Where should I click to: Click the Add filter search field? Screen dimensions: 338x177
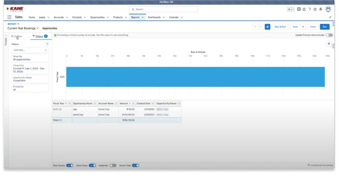click(x=29, y=50)
